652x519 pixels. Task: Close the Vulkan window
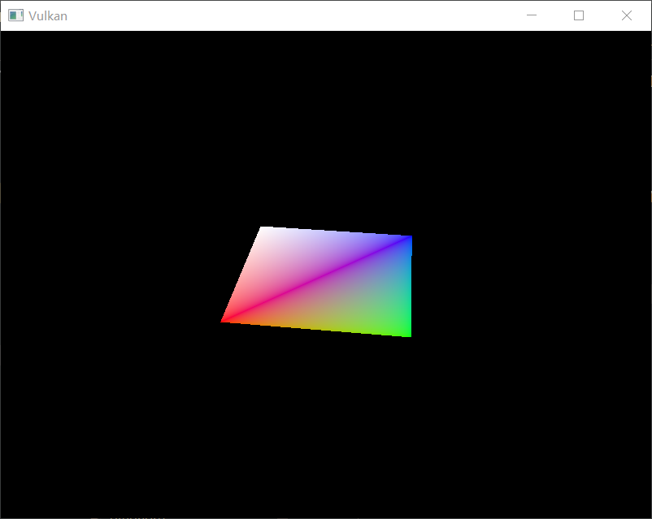click(626, 15)
